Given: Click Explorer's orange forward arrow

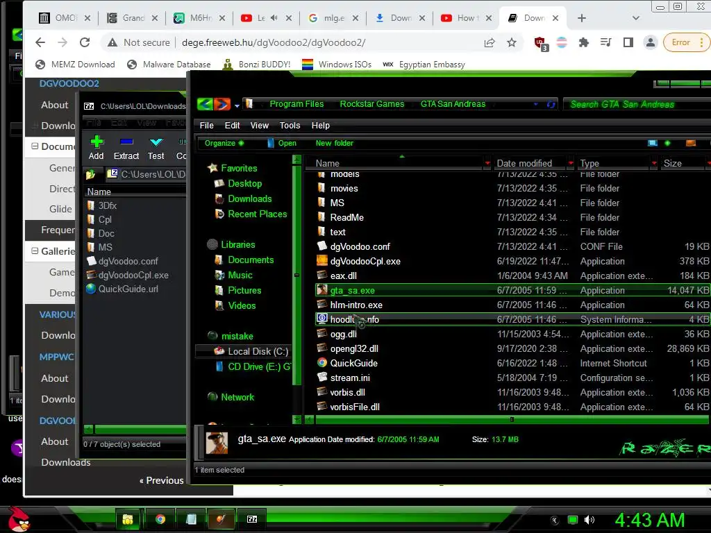Looking at the screenshot, I should coord(222,104).
